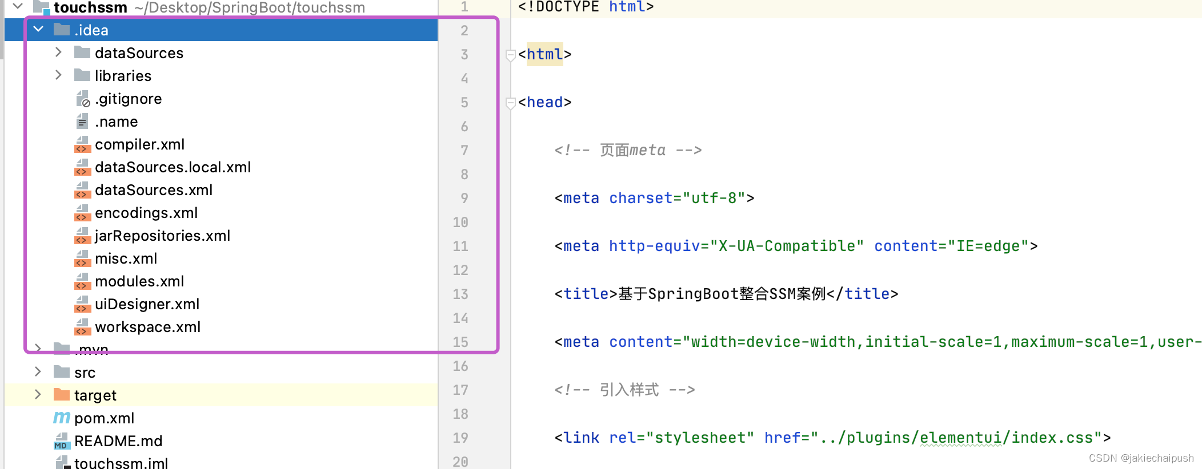The height and width of the screenshot is (469, 1202).
Task: Click the jarRepositories.xml file icon
Action: click(83, 236)
